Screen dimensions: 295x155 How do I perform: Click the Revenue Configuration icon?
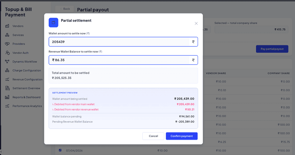7,79
